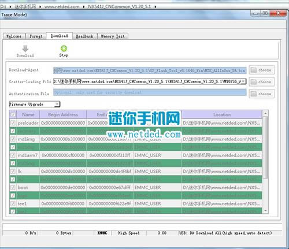Click the Authentication File path field

pos(150,92)
